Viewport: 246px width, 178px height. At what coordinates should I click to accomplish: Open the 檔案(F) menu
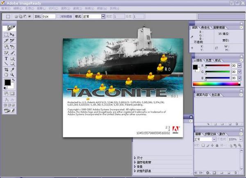(x=6, y=8)
